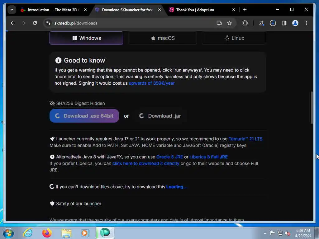Click the Safety of our launcher heading

click(x=79, y=204)
